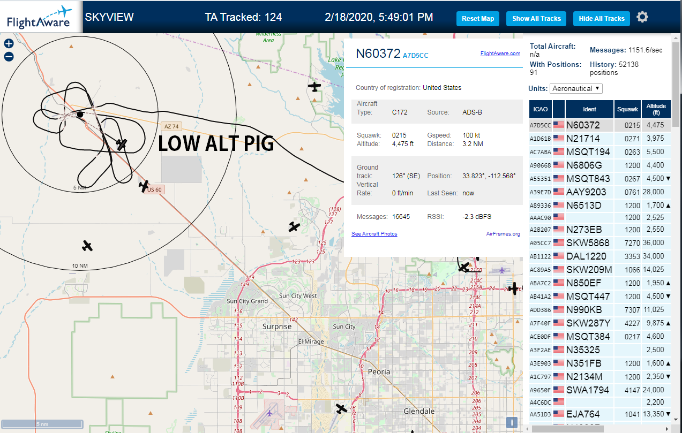Sort table by Altitude (ft) column header
The width and height of the screenshot is (682, 433).
656,109
